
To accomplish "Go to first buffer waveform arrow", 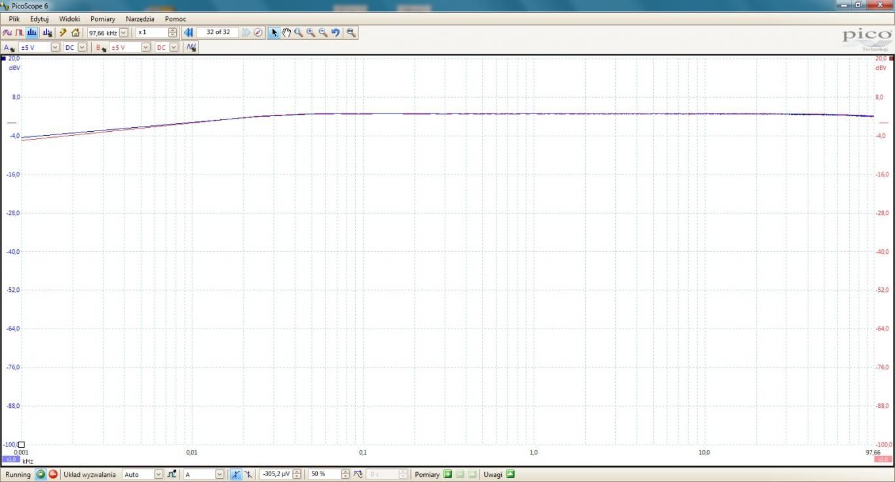I will (189, 32).
